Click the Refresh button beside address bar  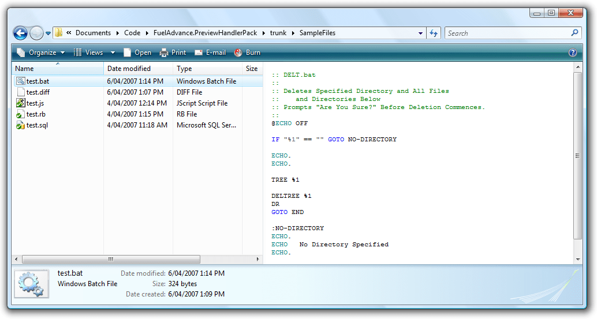(x=434, y=33)
